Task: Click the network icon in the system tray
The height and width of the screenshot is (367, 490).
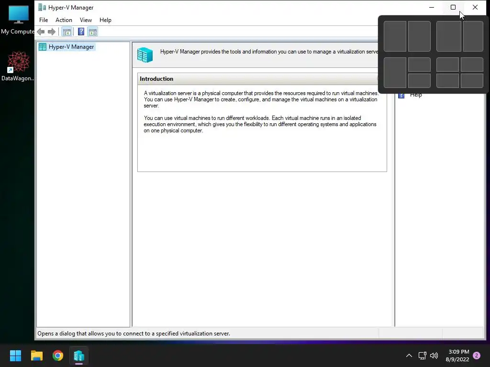Action: [422, 356]
